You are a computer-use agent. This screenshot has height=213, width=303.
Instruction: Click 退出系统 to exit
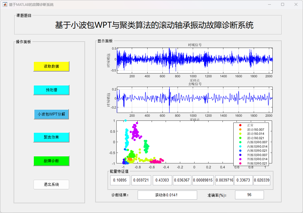click(x=51, y=184)
